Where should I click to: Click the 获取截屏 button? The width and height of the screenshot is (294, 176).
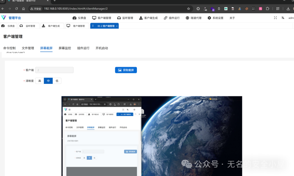pos(126,70)
